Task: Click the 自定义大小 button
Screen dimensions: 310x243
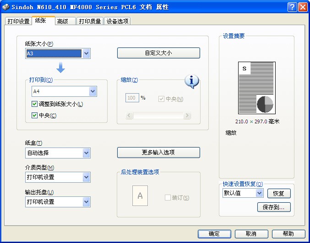Action: coord(158,53)
